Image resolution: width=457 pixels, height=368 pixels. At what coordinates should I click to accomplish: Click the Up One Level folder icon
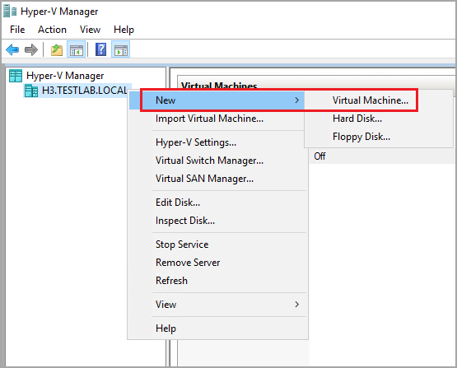coord(57,50)
